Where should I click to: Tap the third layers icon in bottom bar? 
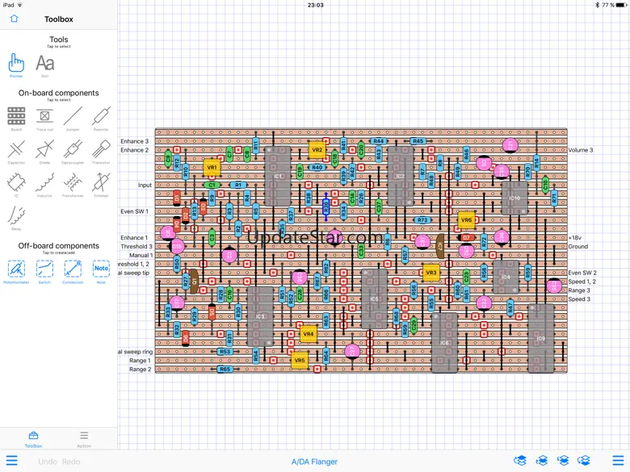click(563, 461)
